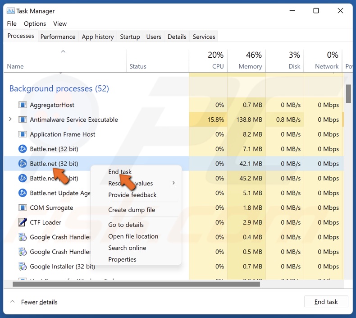Viewport: 356px width, 318px height.
Task: Open the File menu
Action: click(12, 23)
